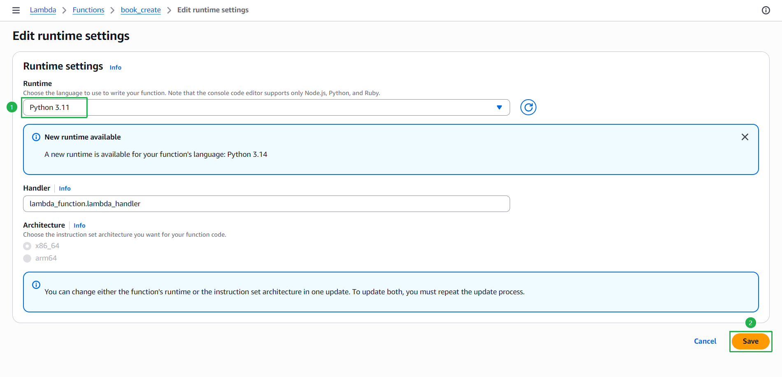Click the Python 3.14 availability message
Screen dimensions: 782x377
(156, 154)
